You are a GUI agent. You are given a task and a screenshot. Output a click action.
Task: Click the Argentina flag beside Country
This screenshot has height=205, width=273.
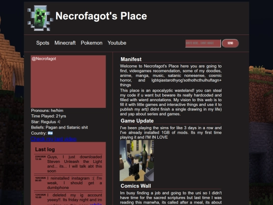(51, 133)
